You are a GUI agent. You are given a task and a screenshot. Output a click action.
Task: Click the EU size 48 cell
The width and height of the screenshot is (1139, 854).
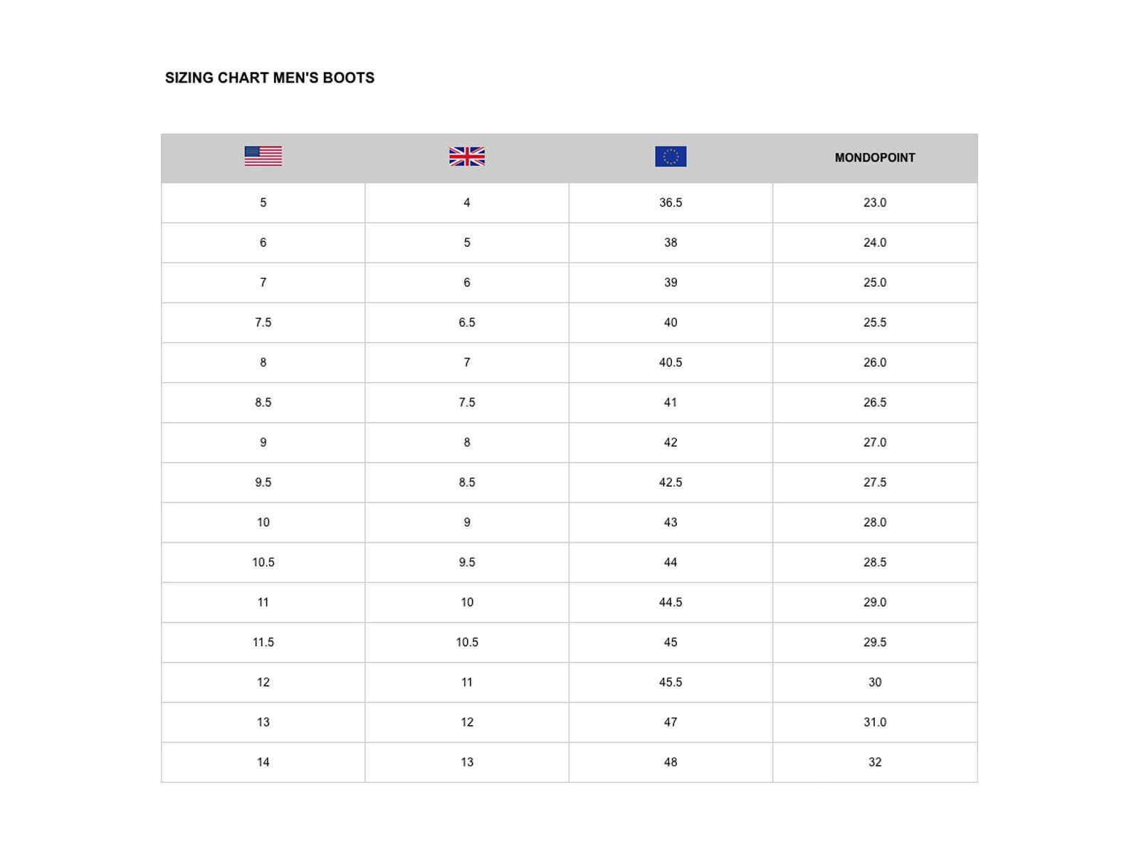point(671,762)
